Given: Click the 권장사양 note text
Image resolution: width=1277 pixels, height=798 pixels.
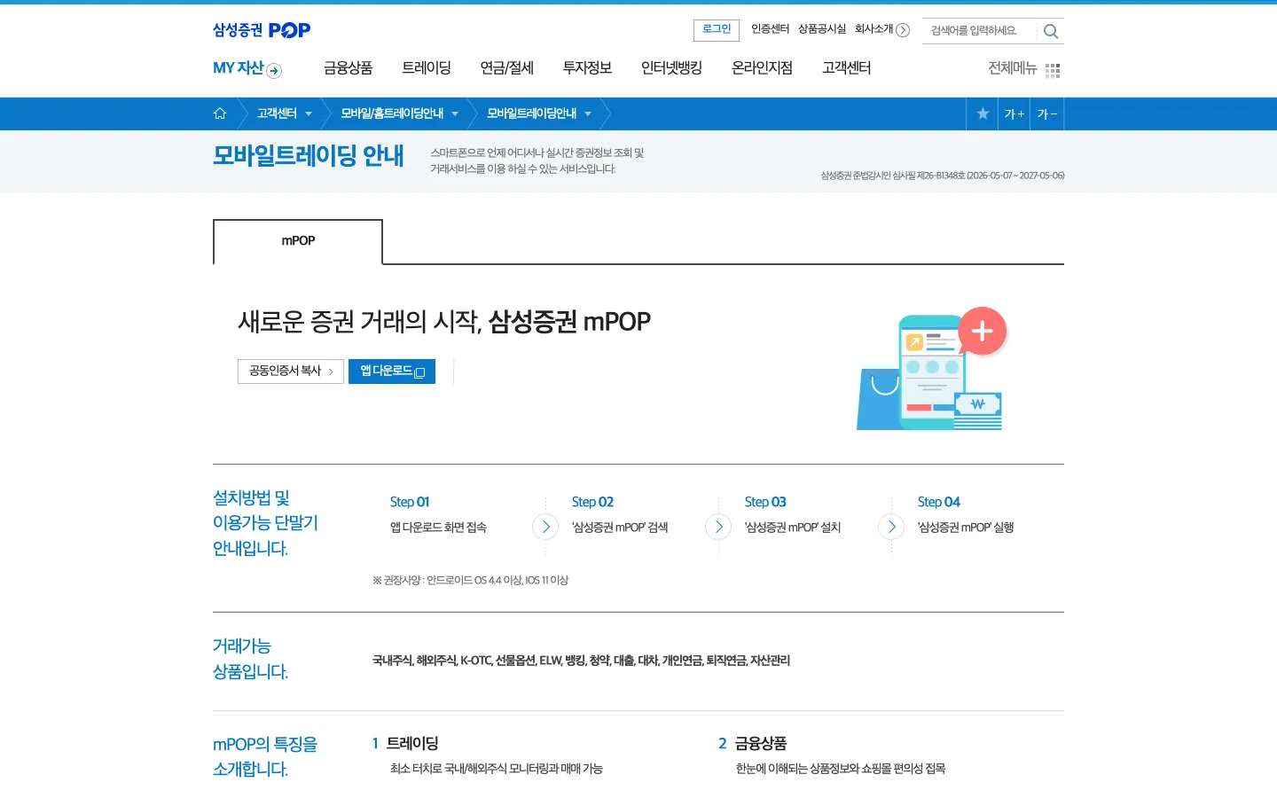Looking at the screenshot, I should point(470,581).
